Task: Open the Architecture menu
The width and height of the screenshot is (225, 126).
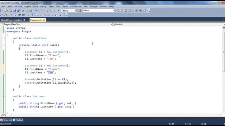Action: tap(76, 6)
